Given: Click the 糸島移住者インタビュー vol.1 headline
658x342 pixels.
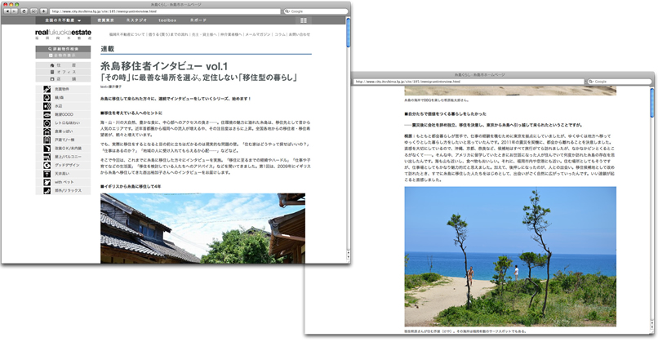Looking at the screenshot, I should pos(164,66).
